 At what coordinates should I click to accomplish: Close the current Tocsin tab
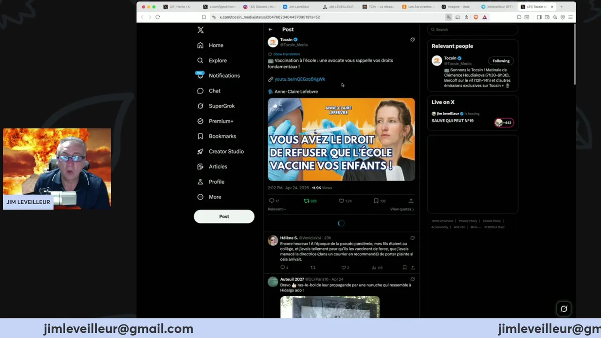click(552, 7)
